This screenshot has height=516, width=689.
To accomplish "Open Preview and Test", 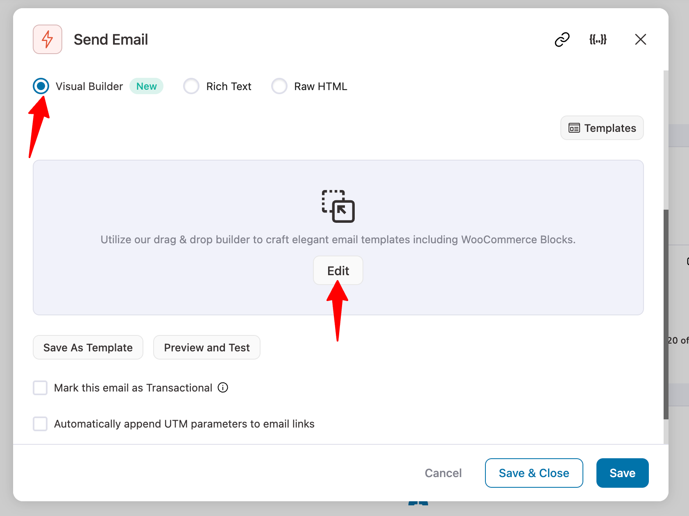I will [206, 347].
